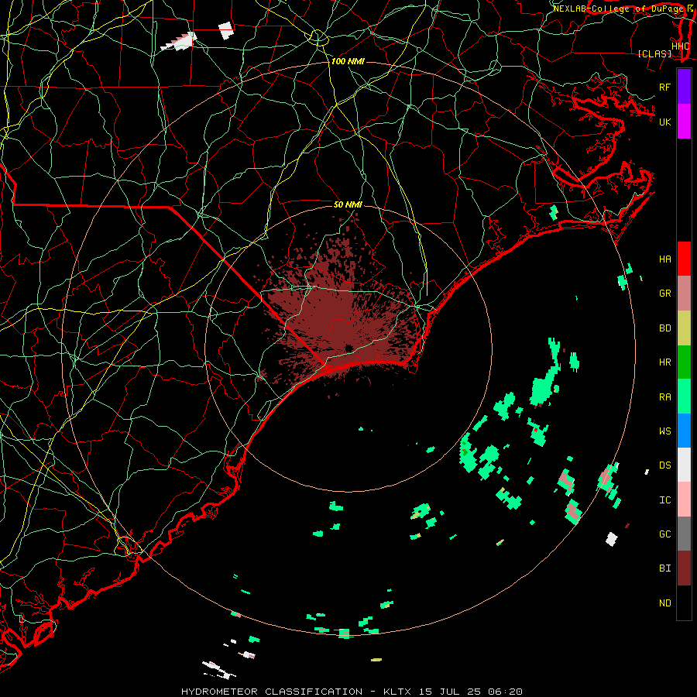Image resolution: width=697 pixels, height=697 pixels.
Task: Click the ND black legend swatch
Action: point(684,603)
